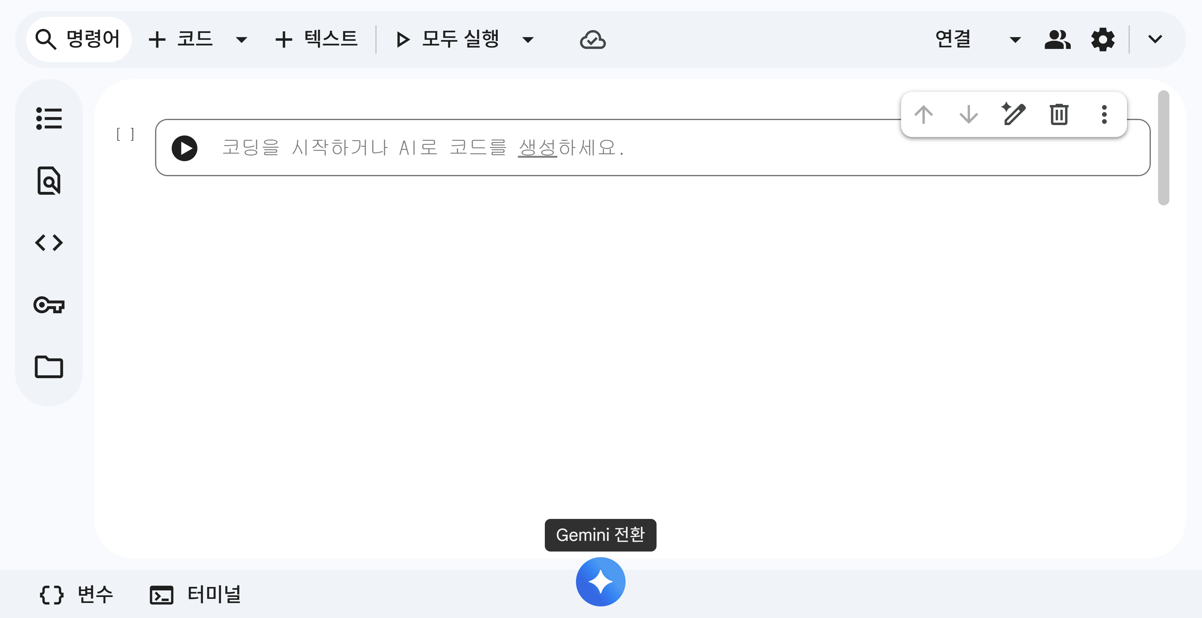
Task: Expand the 모두 실행 dropdown arrow
Action: [x=527, y=40]
